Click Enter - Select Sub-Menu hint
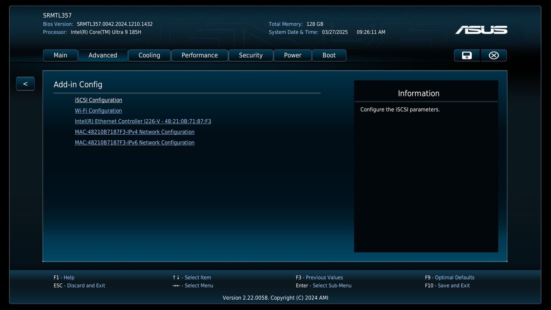Viewport: 551px width, 310px height. (324, 285)
